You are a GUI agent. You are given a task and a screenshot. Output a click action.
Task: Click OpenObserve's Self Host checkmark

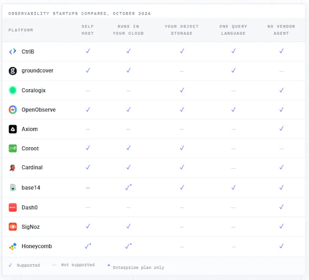click(88, 110)
